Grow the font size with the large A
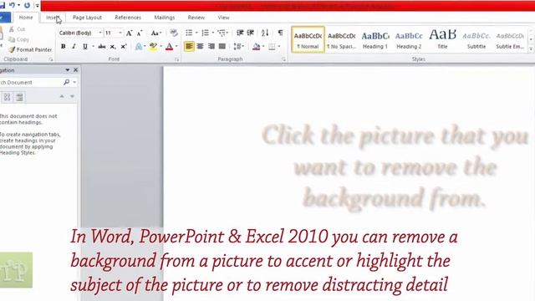535x301 pixels. 129,33
